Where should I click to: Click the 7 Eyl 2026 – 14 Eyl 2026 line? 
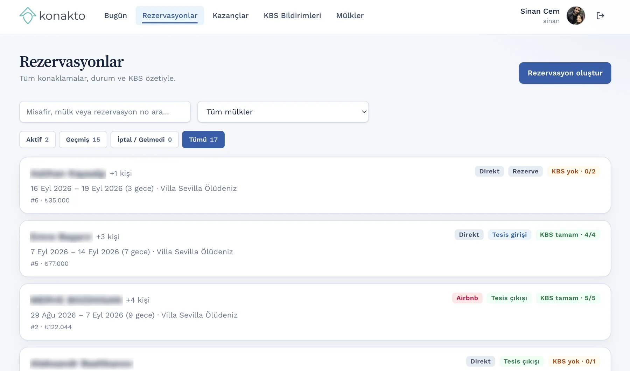click(132, 252)
